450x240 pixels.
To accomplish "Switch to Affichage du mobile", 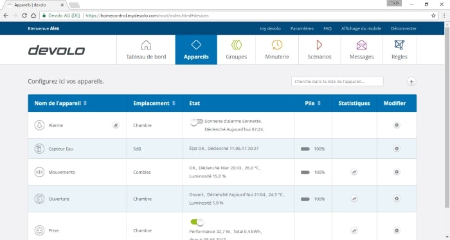I will tap(361, 28).
